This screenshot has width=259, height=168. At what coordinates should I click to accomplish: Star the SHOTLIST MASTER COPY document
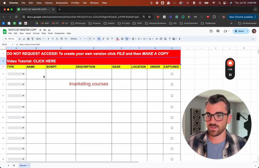click(x=40, y=30)
